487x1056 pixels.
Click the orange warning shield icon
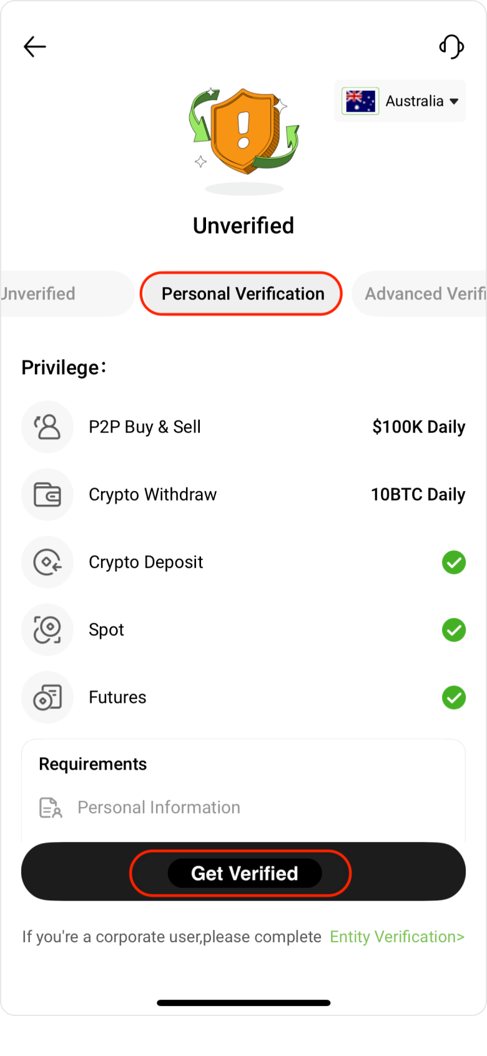pyautogui.click(x=244, y=130)
